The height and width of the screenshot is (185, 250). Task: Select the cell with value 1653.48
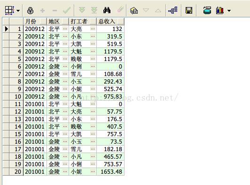110,171
